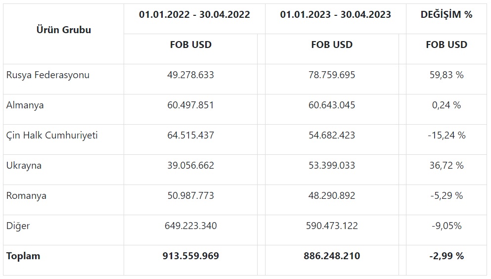The height and width of the screenshot is (279, 491).
Task: Select the 36,72 % change cell
Action: 446,165
